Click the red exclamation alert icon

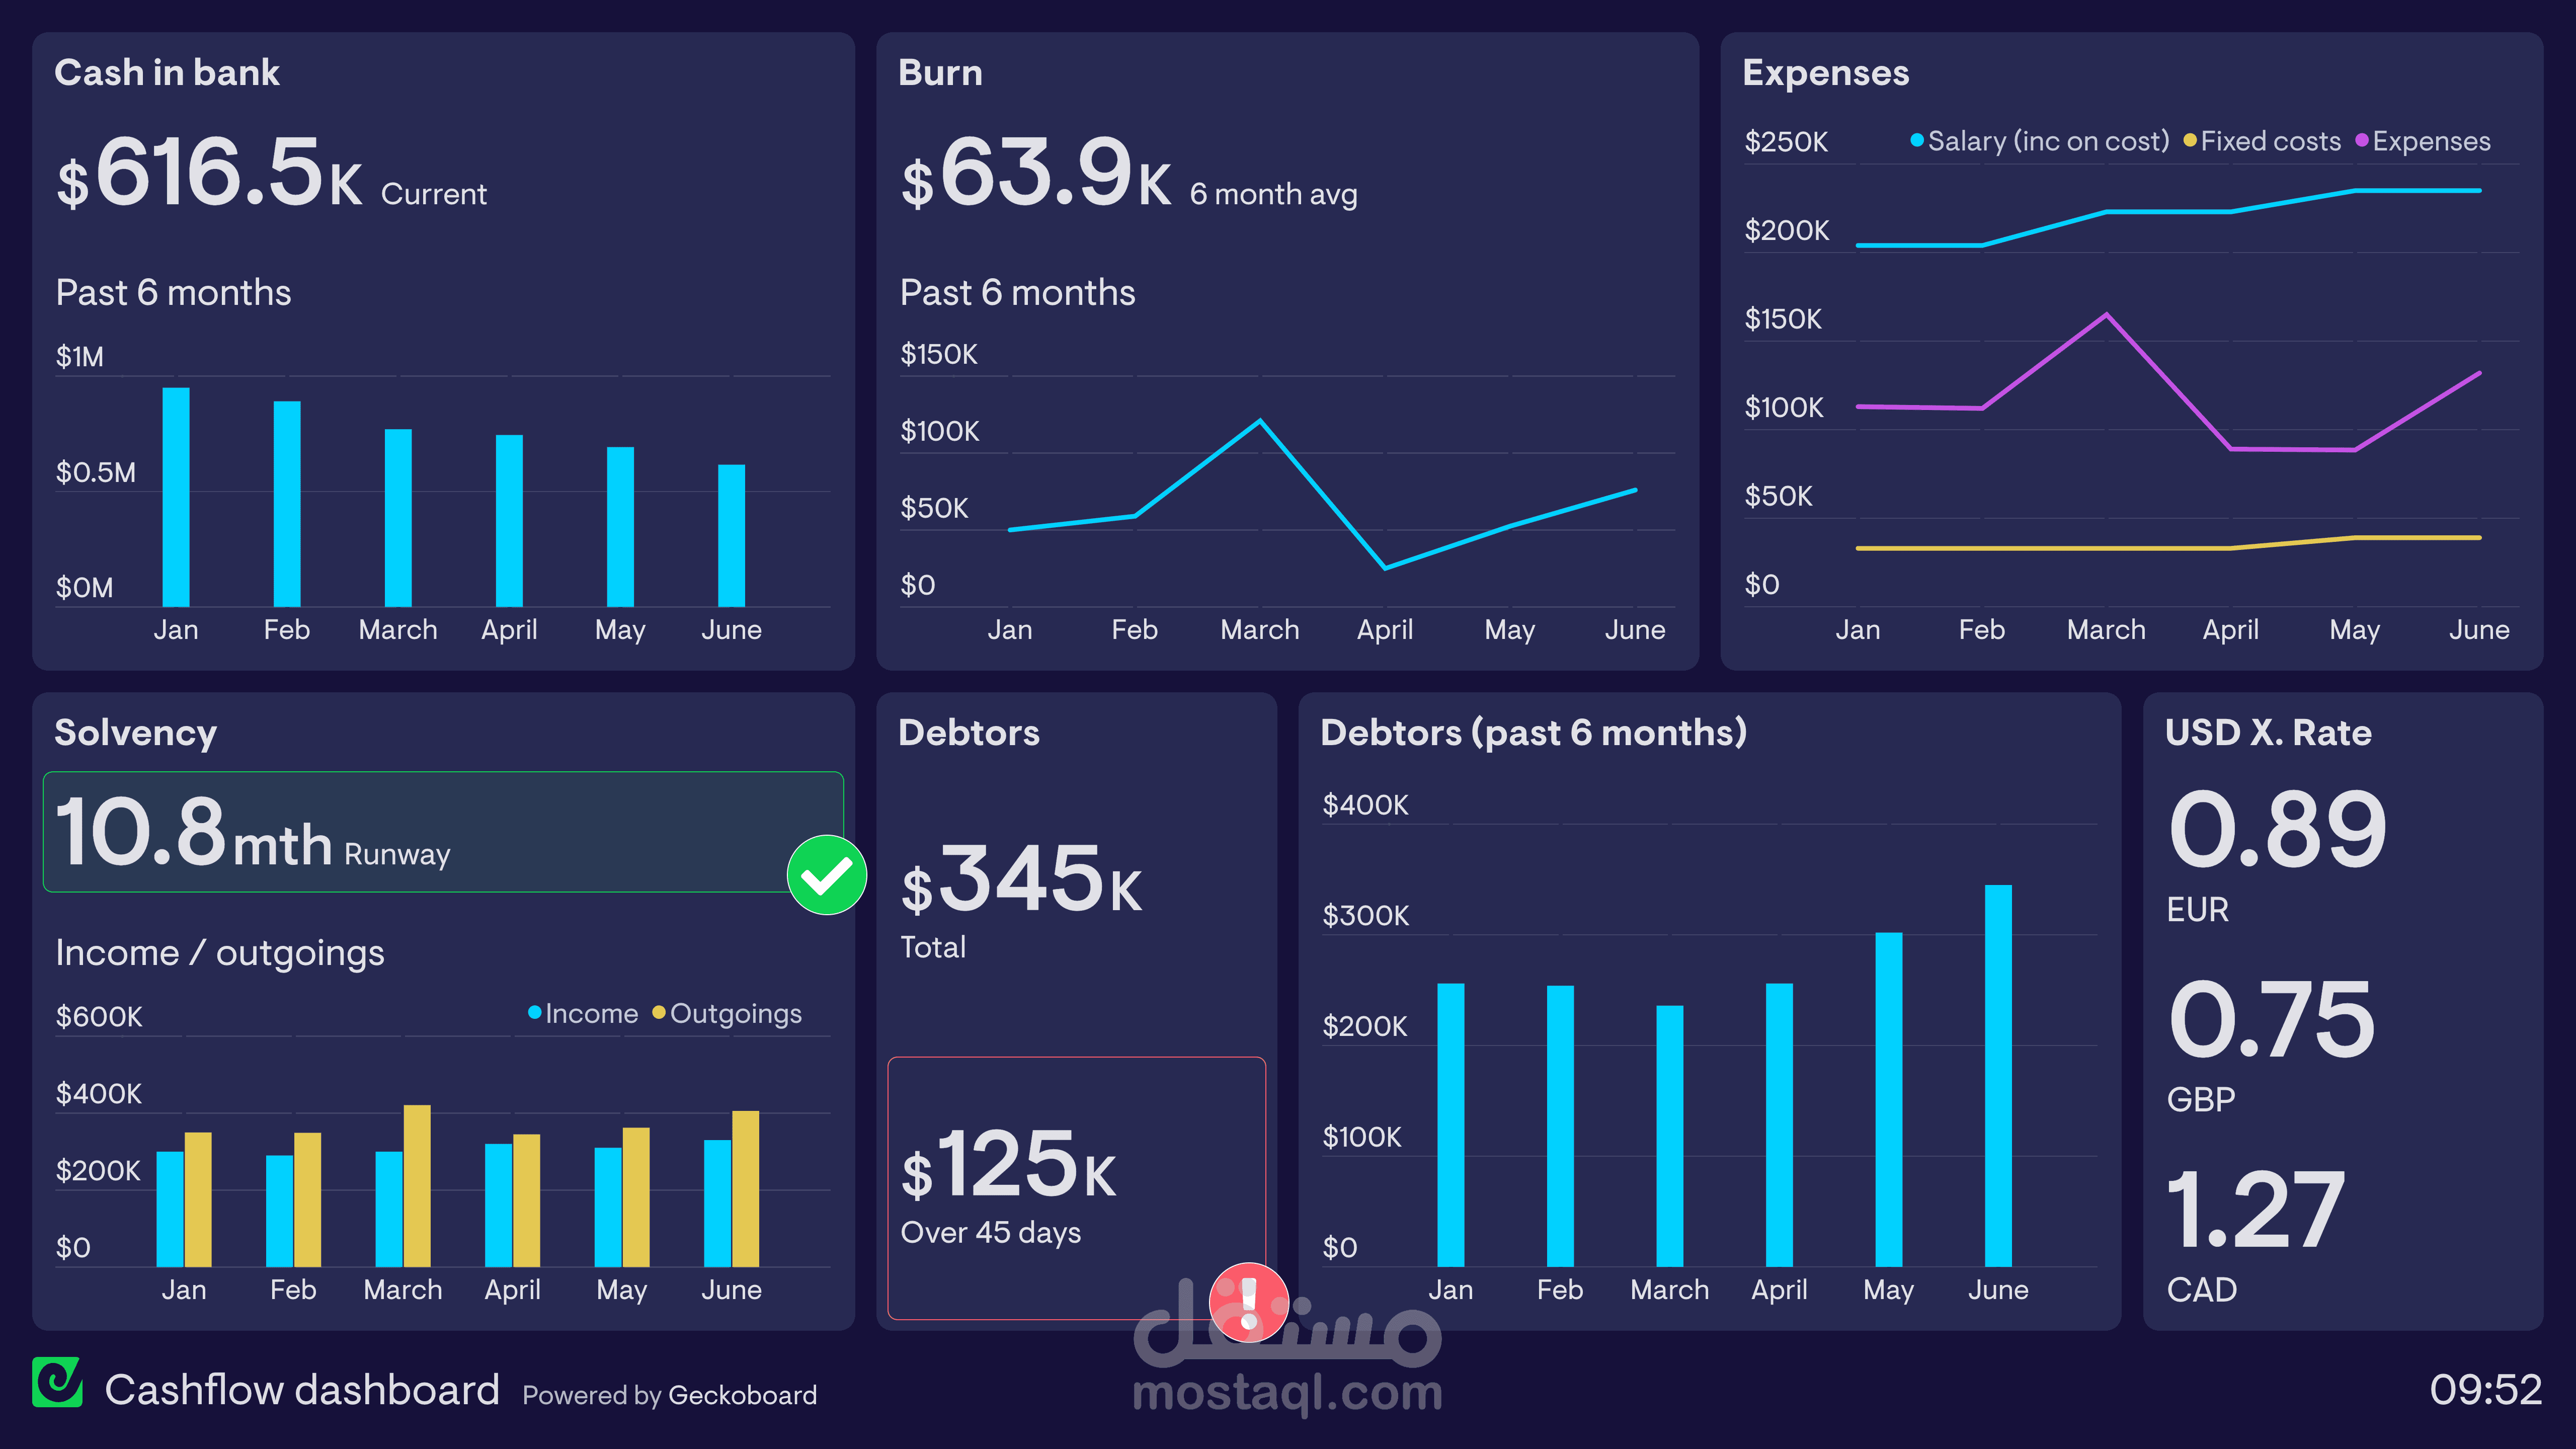pos(1248,1302)
